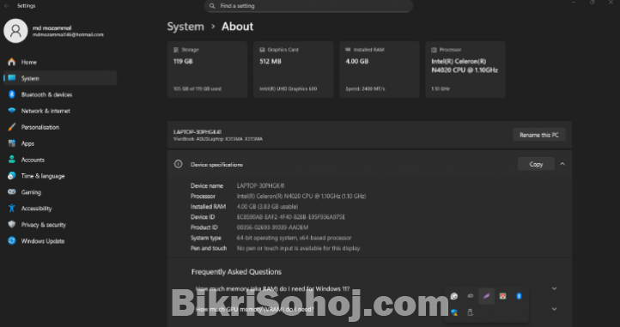This screenshot has width=620, height=327.
Task: Copy the device specifications
Action: coord(536,164)
